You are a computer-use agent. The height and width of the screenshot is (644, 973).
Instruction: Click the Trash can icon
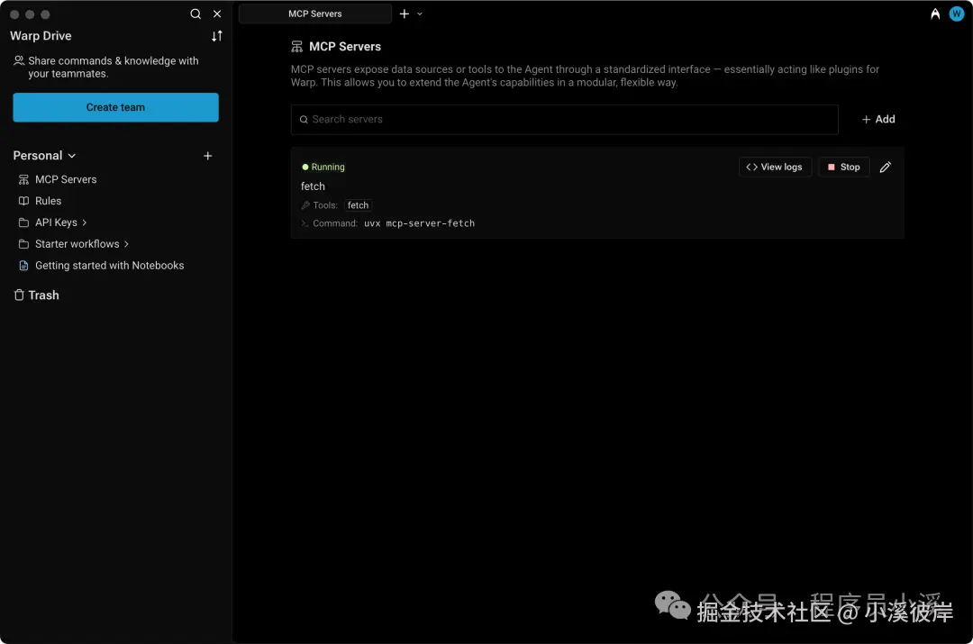[19, 295]
